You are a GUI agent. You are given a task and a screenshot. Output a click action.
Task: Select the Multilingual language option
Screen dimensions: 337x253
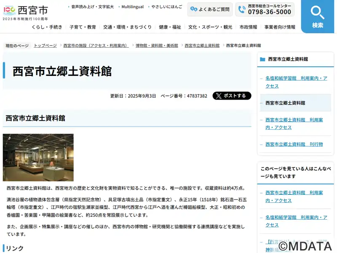point(132,7)
